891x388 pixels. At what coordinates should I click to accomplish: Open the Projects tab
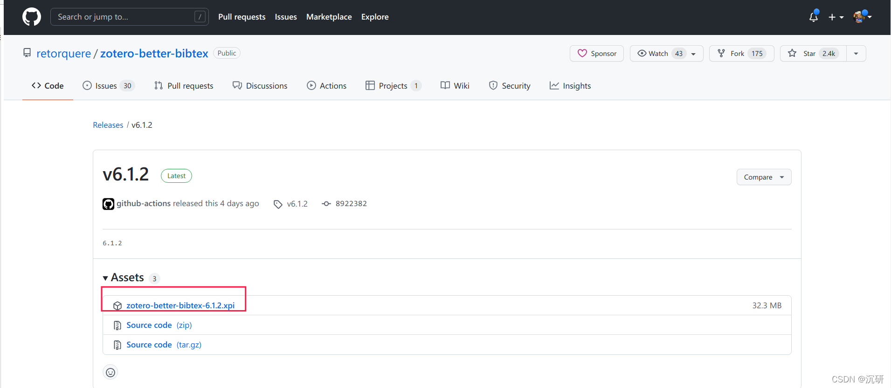click(x=393, y=86)
